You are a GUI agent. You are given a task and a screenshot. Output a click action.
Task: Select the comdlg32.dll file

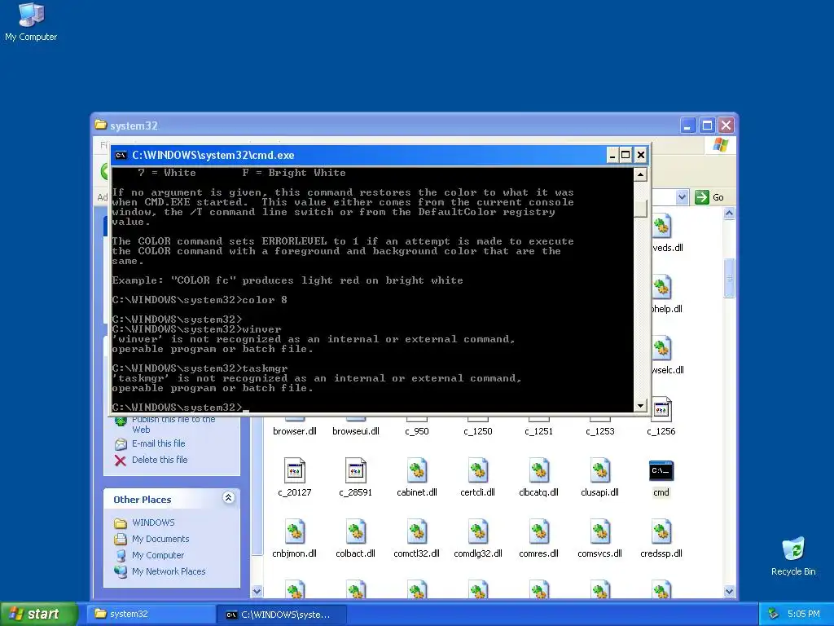pyautogui.click(x=477, y=539)
